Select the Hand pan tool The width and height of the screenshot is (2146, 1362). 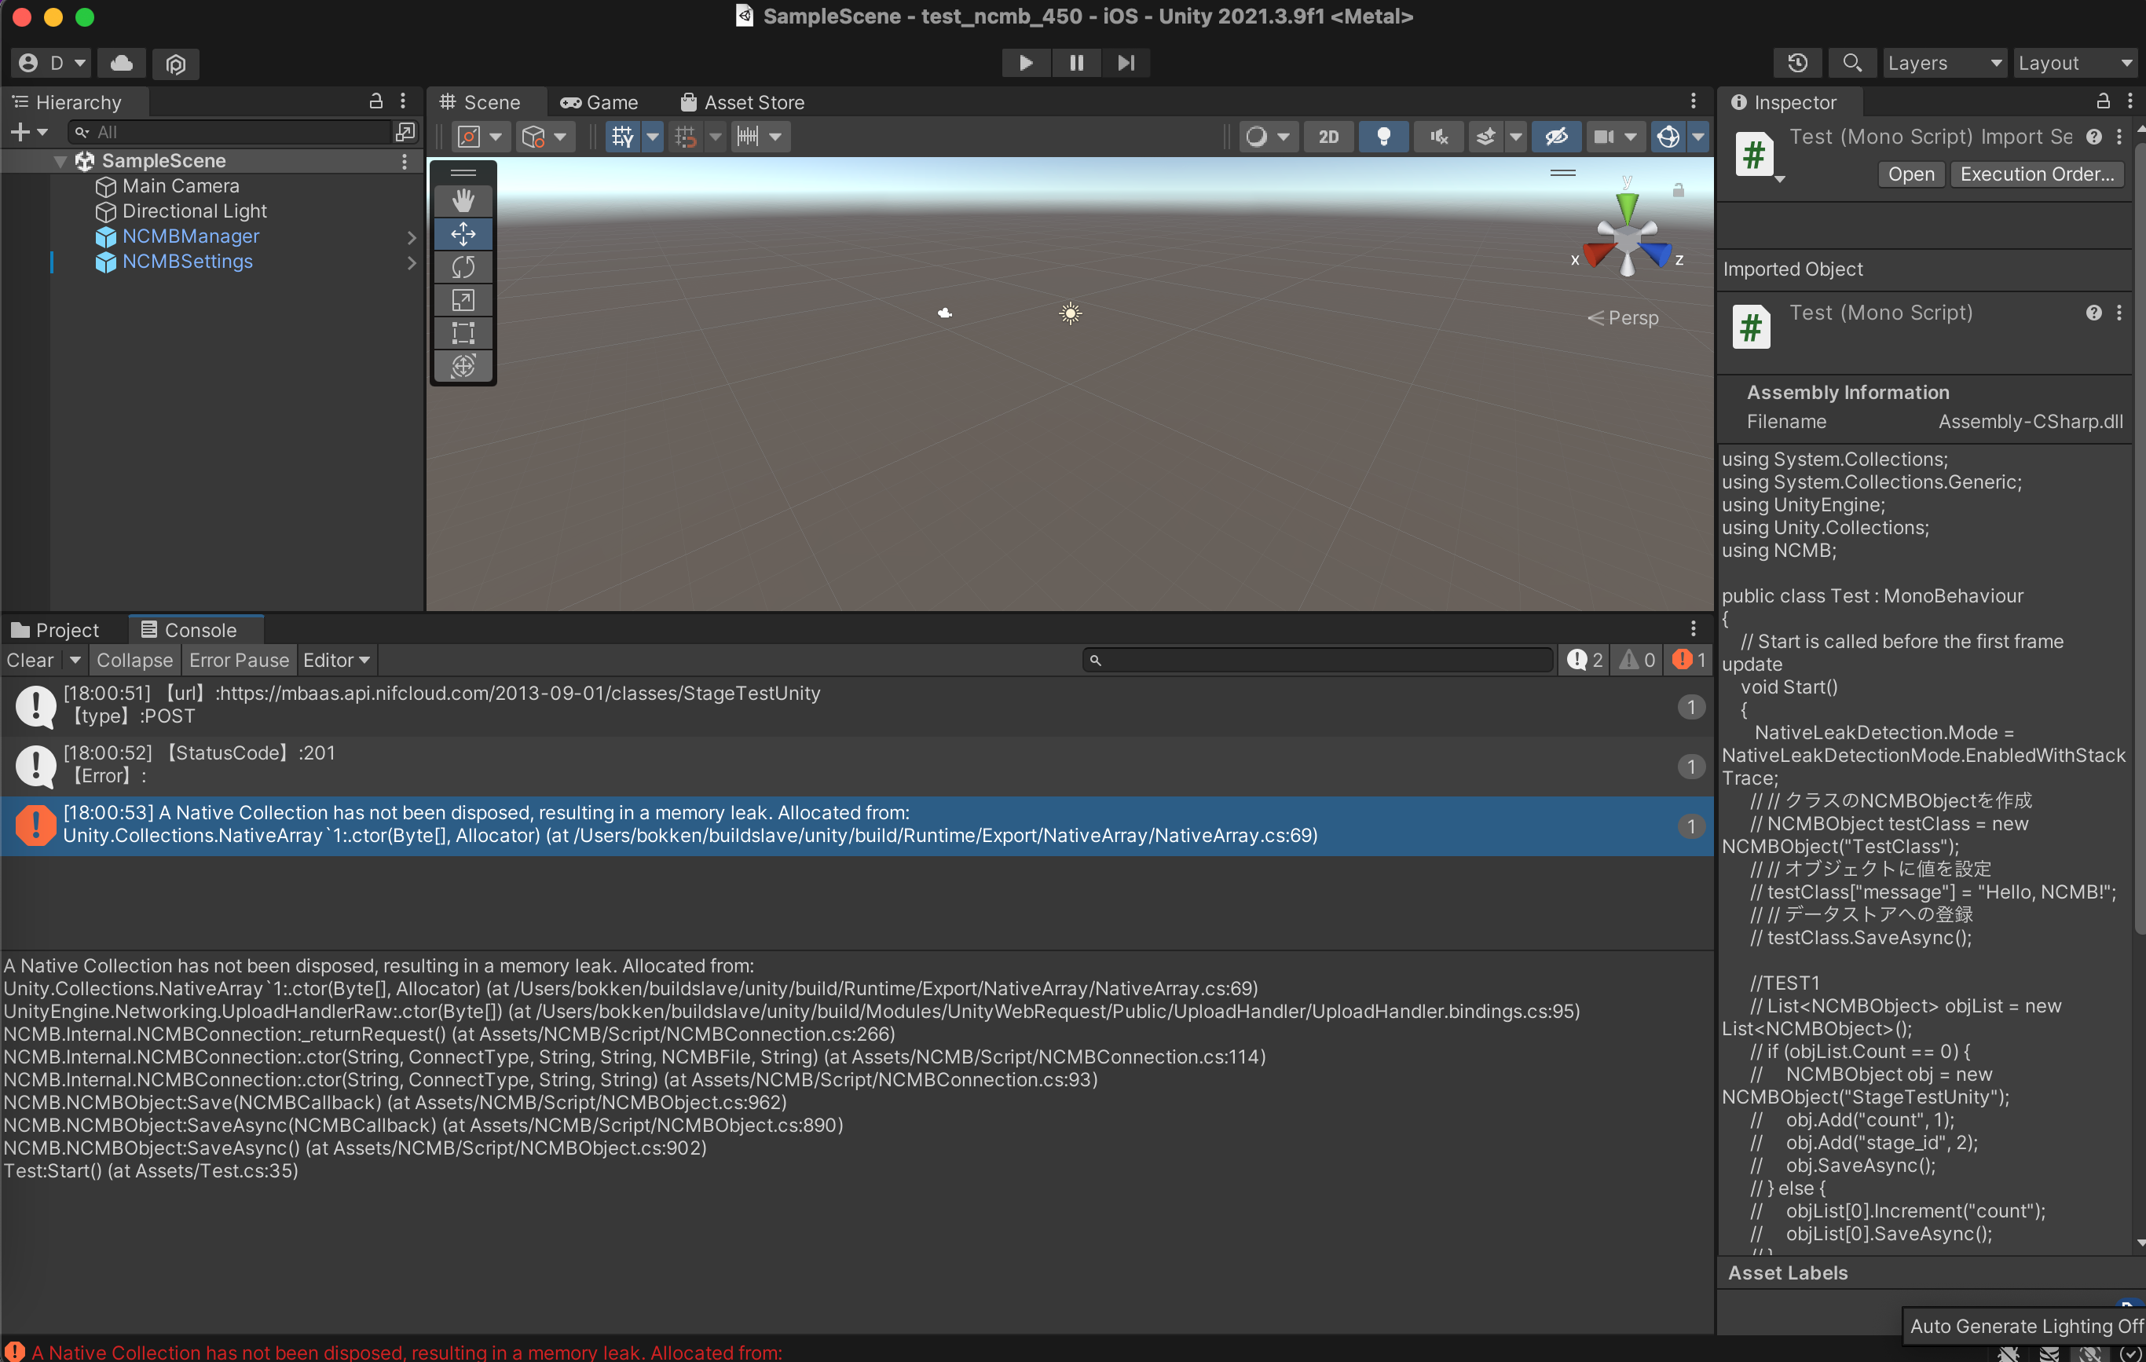point(463,200)
